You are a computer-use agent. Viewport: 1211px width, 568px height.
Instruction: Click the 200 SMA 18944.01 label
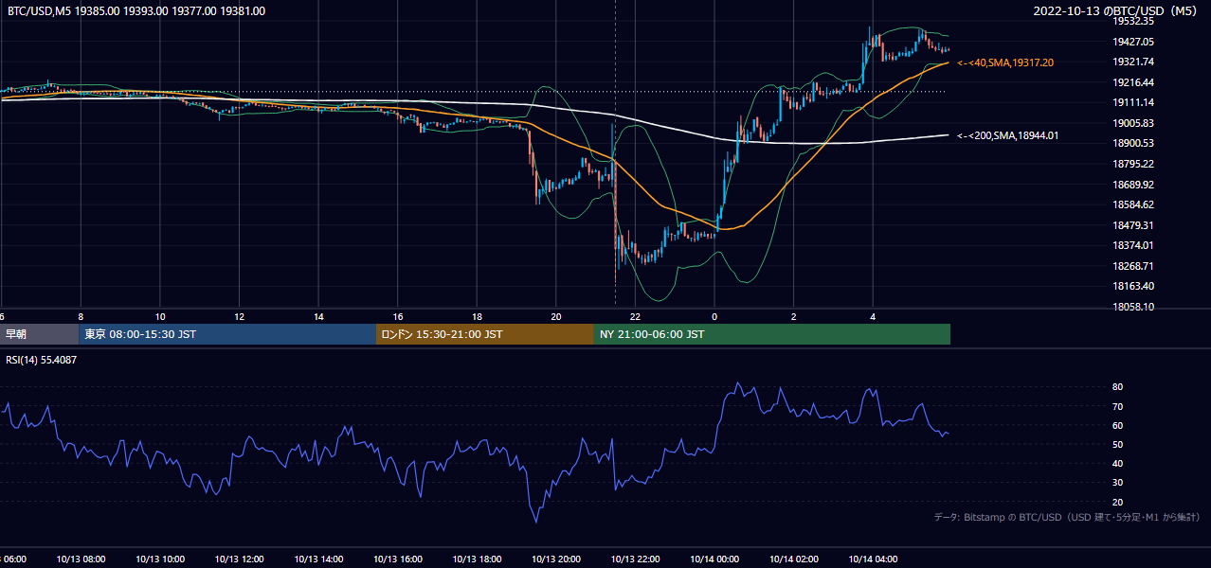tap(1008, 136)
